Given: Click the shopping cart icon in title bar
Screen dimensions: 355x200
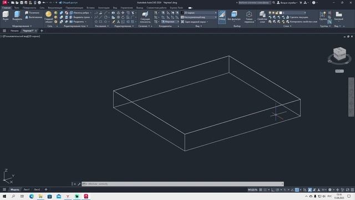Looking at the screenshot, I should [301, 3].
